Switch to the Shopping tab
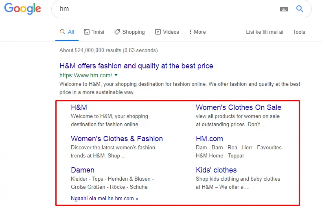The width and height of the screenshot is (322, 212). point(129,32)
